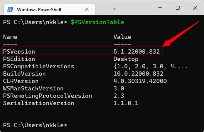Image resolution: width=204 pixels, height=132 pixels.
Task: Click the empty bottom prompt line
Action: tap(35, 125)
